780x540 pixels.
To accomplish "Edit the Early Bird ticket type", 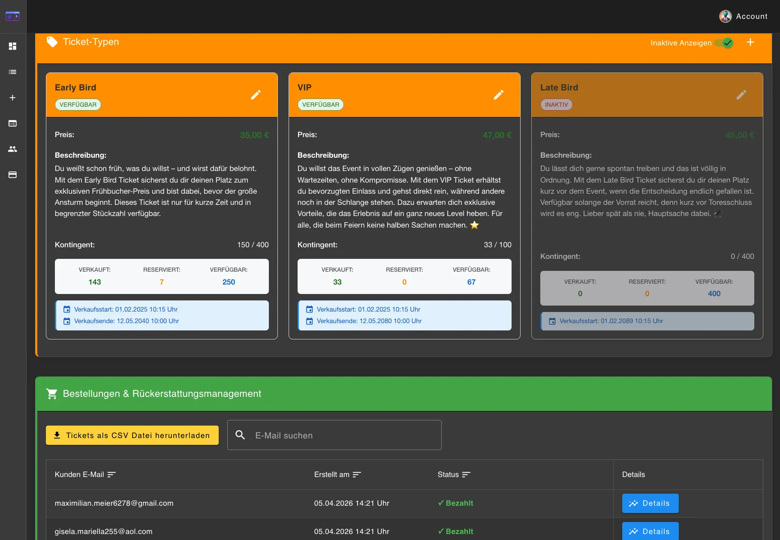I will click(256, 95).
